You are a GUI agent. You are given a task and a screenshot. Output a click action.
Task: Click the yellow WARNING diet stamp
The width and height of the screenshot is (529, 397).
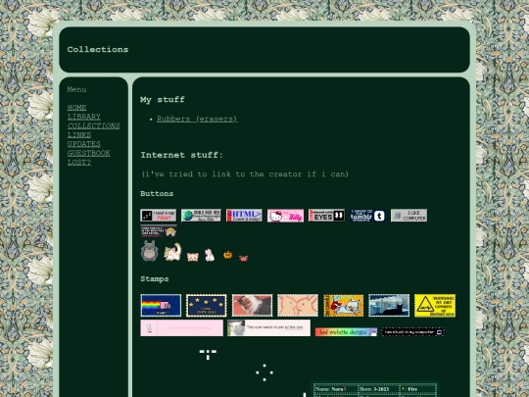tap(435, 306)
